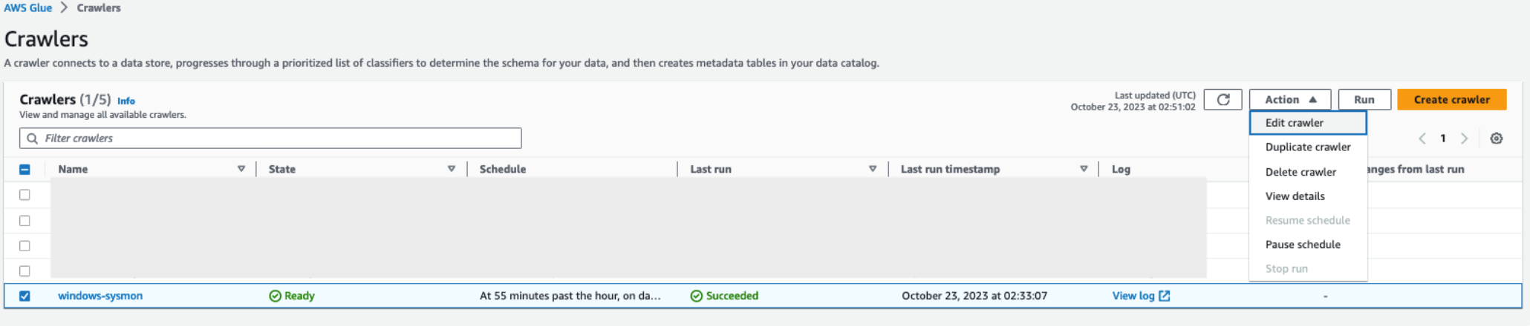This screenshot has height=326, width=1530.
Task: Click the Crawlers breadcrumb text
Action: coord(99,7)
